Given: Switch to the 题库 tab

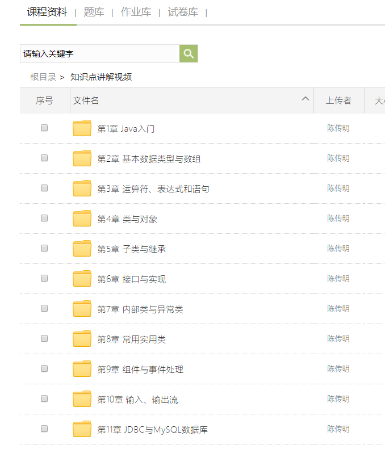Looking at the screenshot, I should pos(94,12).
